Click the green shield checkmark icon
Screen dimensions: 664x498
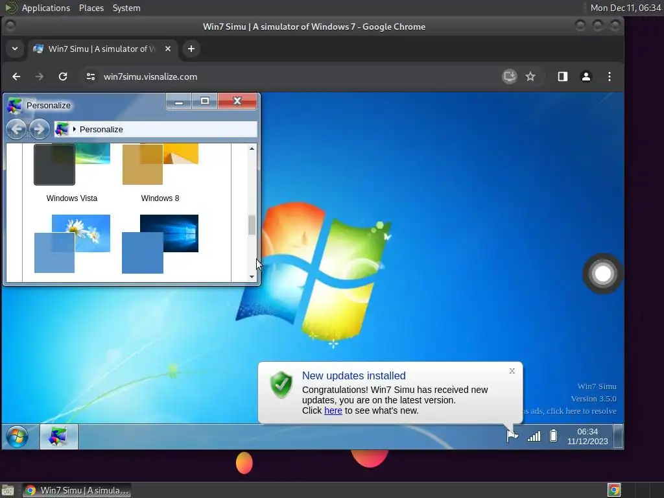281,385
